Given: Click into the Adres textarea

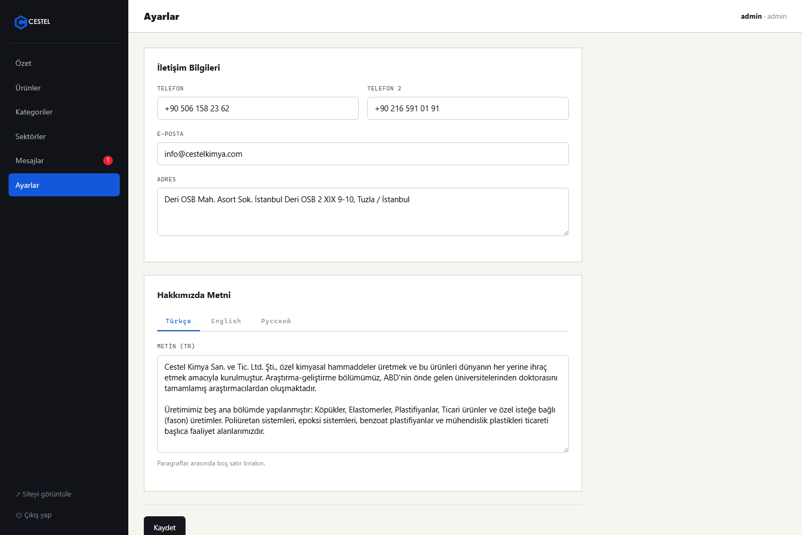Looking at the screenshot, I should 363,212.
